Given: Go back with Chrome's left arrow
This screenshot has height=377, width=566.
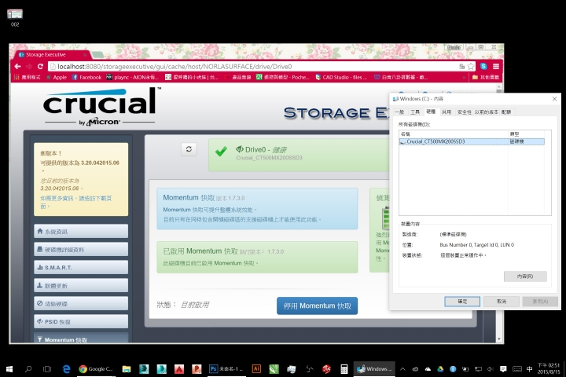Looking at the screenshot, I should (x=17, y=67).
